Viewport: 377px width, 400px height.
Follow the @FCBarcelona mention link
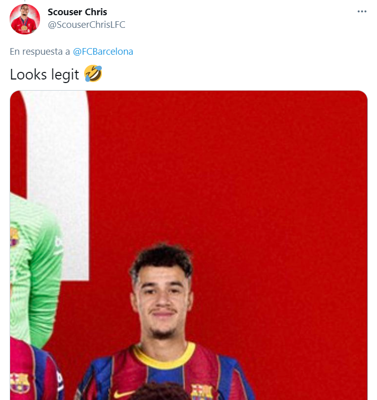click(103, 51)
